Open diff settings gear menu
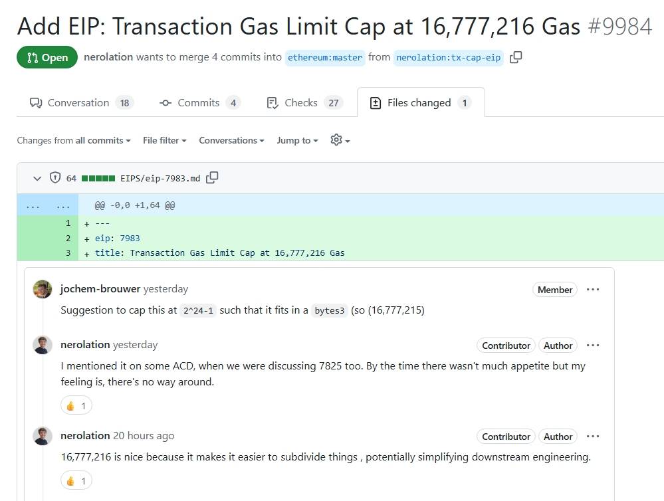664x501 pixels. (340, 140)
